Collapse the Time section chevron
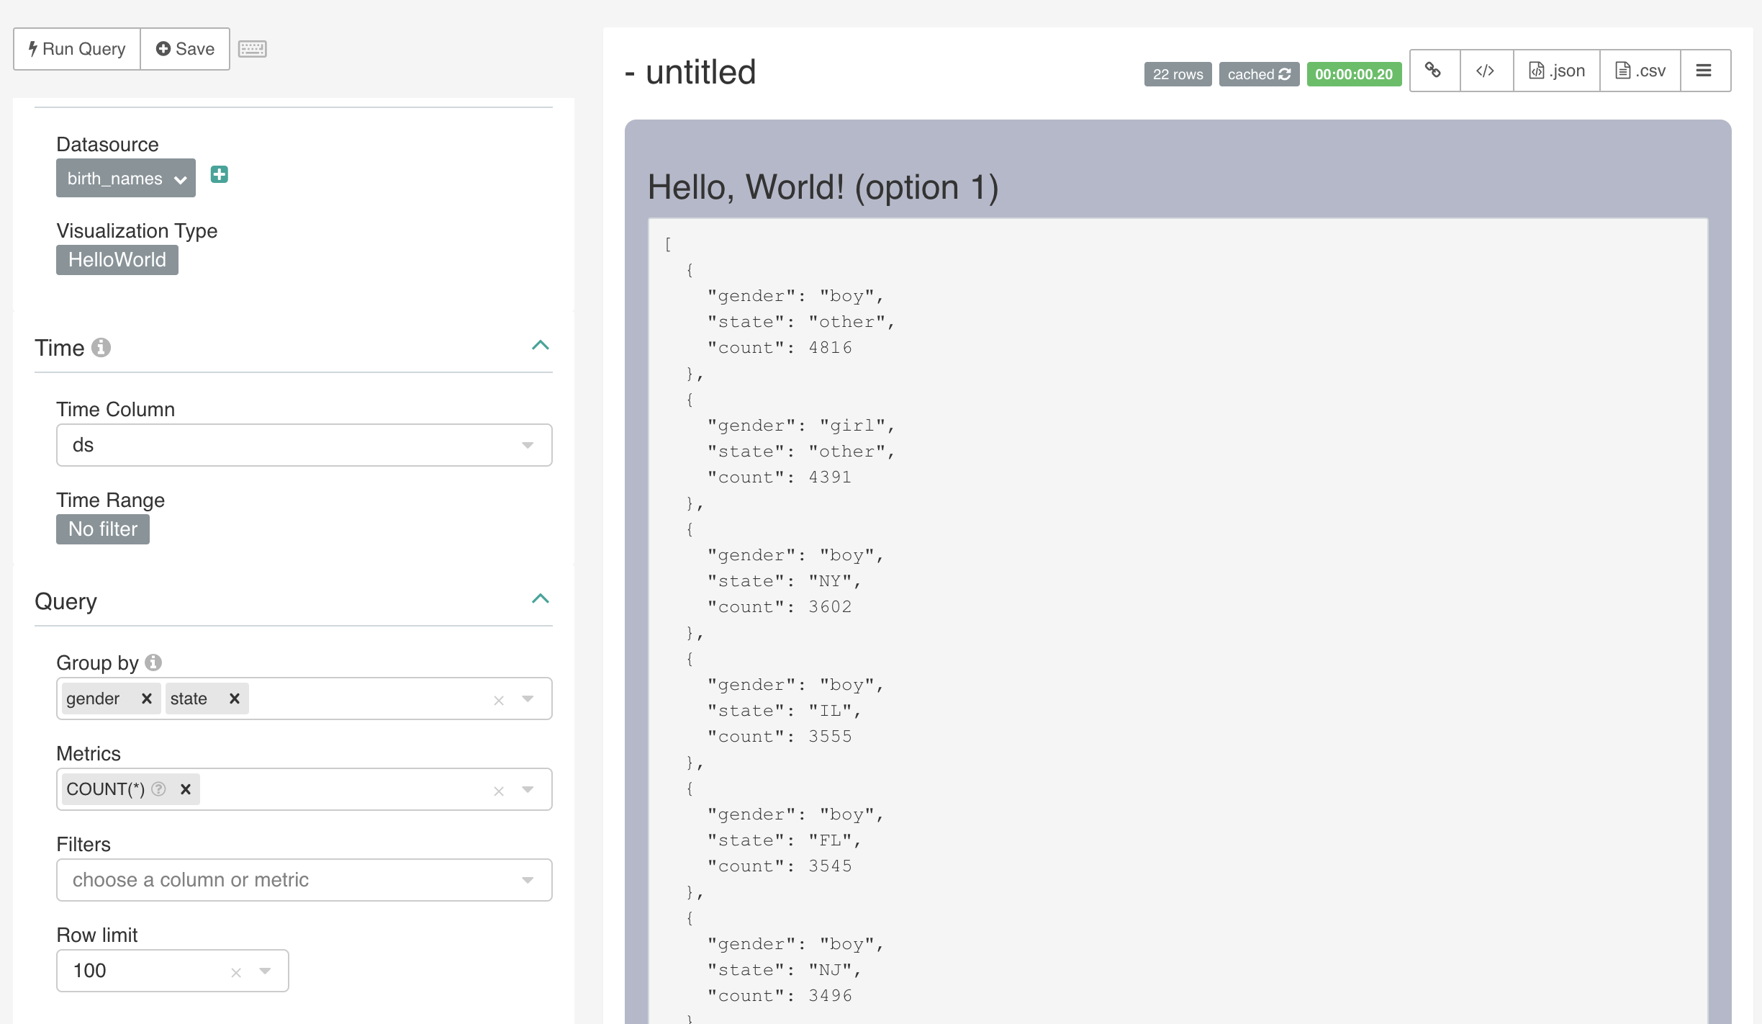This screenshot has height=1024, width=1762. click(x=540, y=346)
